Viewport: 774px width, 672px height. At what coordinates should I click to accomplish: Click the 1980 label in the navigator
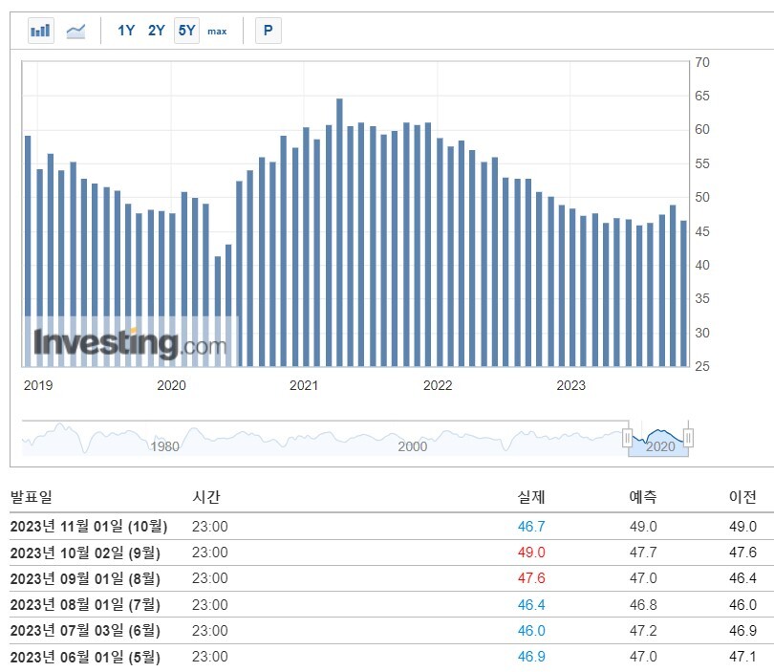pos(165,446)
